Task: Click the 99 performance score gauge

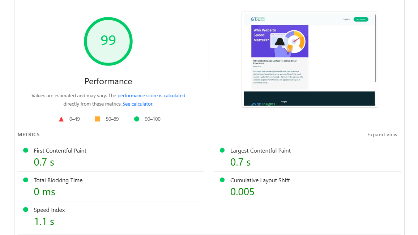Action: pyautogui.click(x=108, y=41)
